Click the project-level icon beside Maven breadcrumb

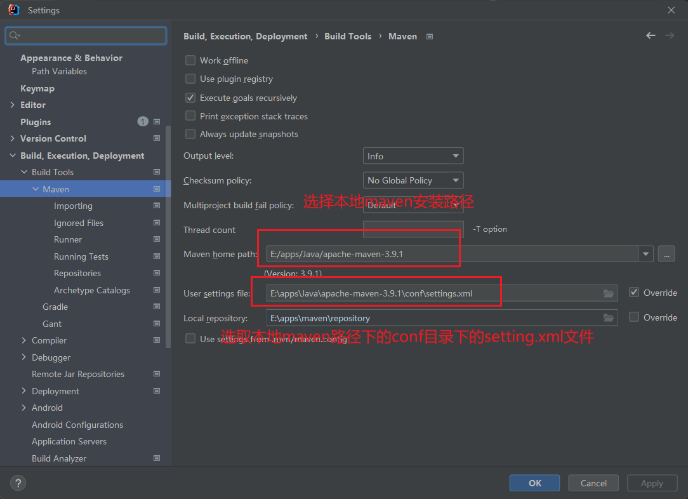(430, 36)
